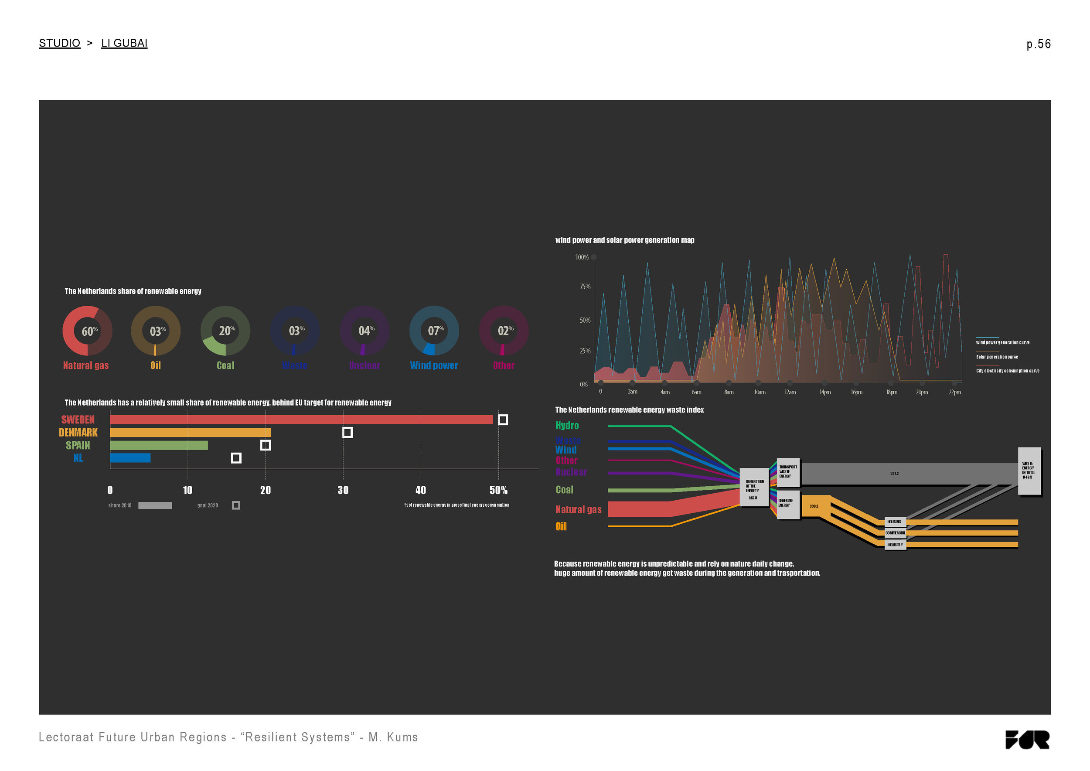This screenshot has height=771, width=1090.
Task: Click the 20% Coal donut chart
Action: tap(225, 331)
